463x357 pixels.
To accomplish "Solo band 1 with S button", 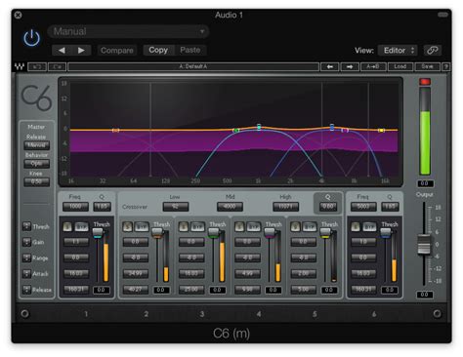I will (x=67, y=226).
